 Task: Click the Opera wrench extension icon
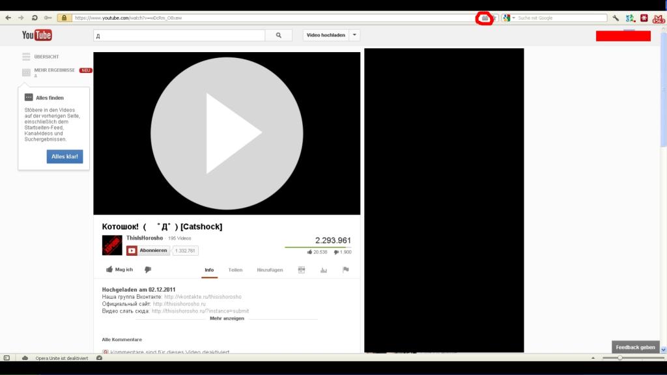[616, 18]
